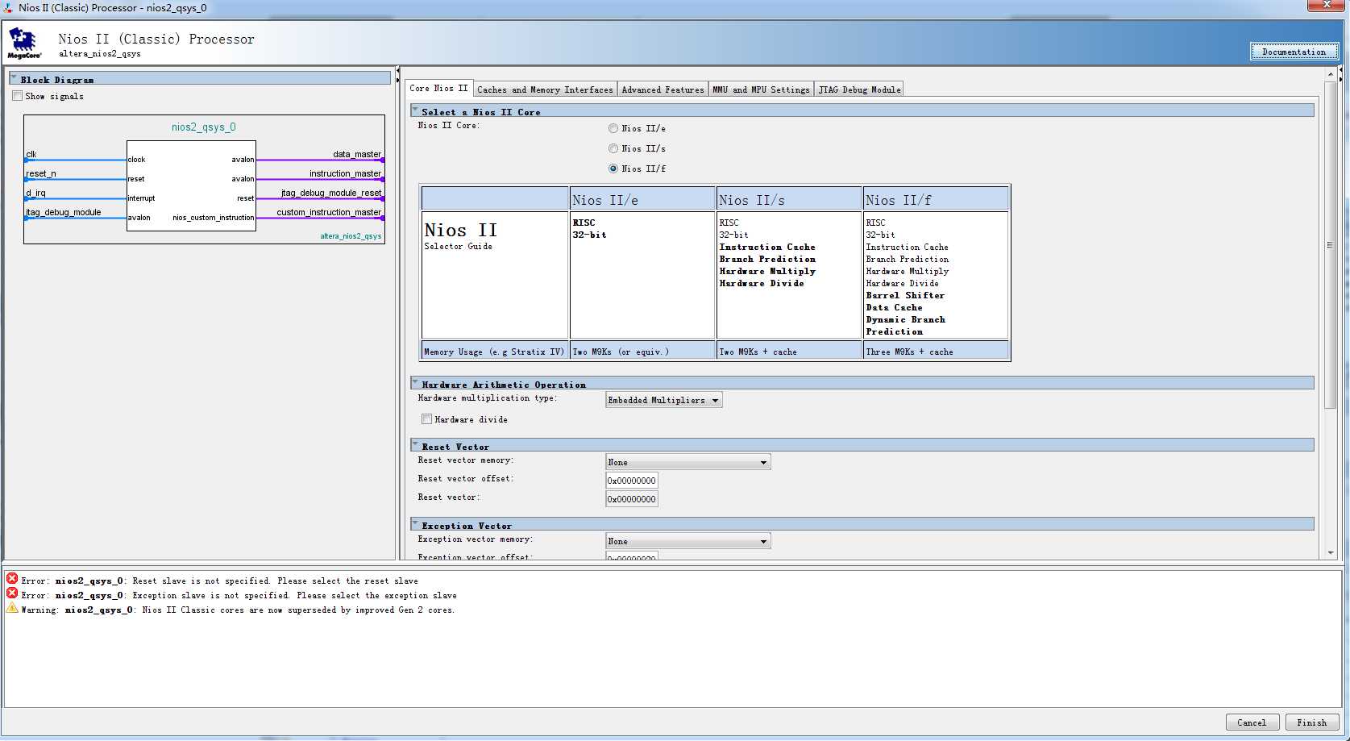
Task: Enable the Show signals checkbox
Action: [18, 96]
